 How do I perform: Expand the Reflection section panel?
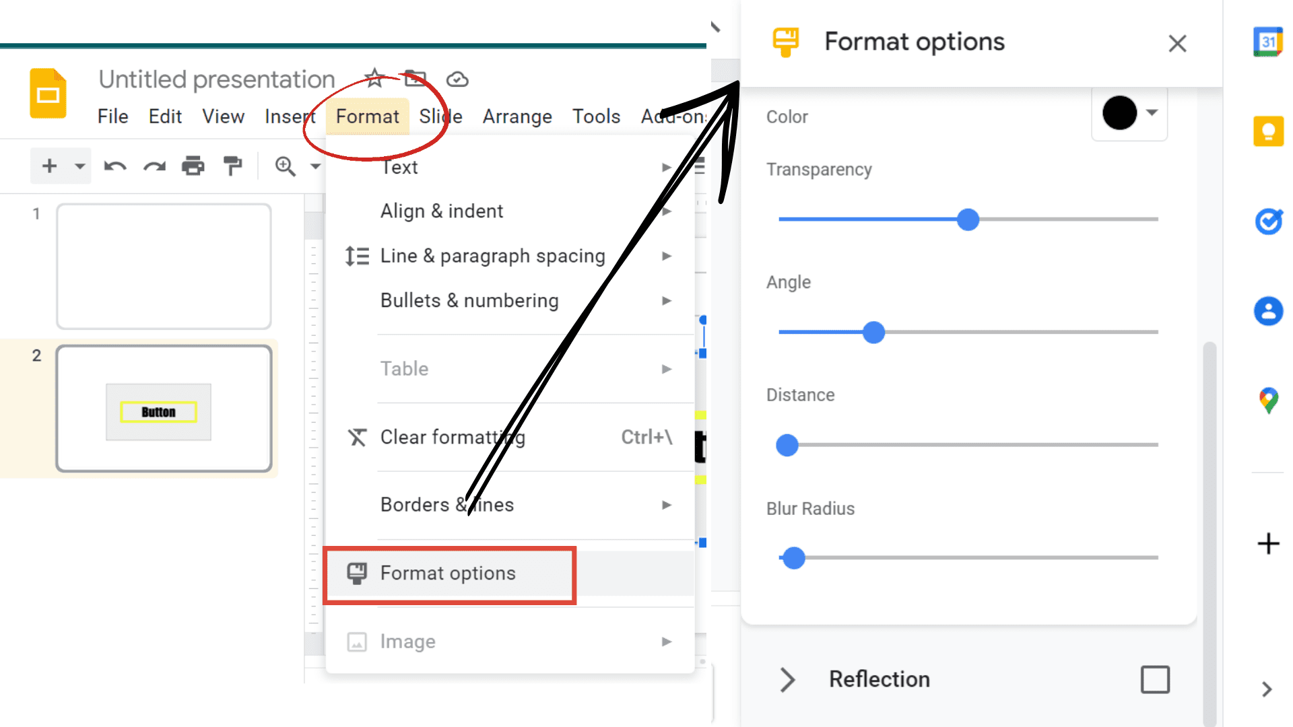click(788, 679)
